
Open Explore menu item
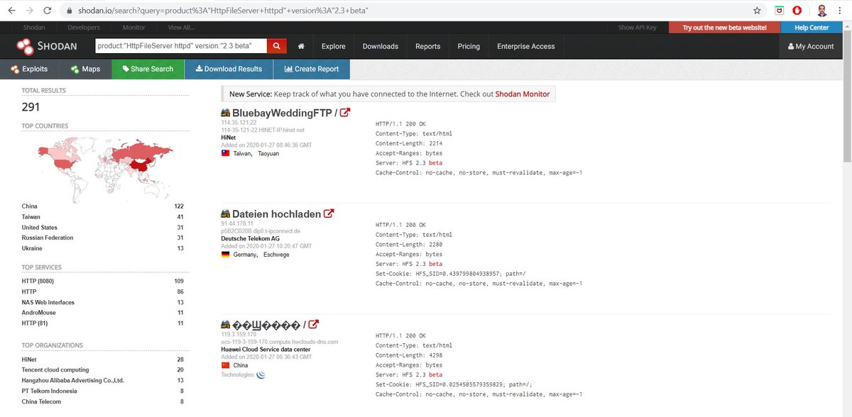click(x=334, y=46)
